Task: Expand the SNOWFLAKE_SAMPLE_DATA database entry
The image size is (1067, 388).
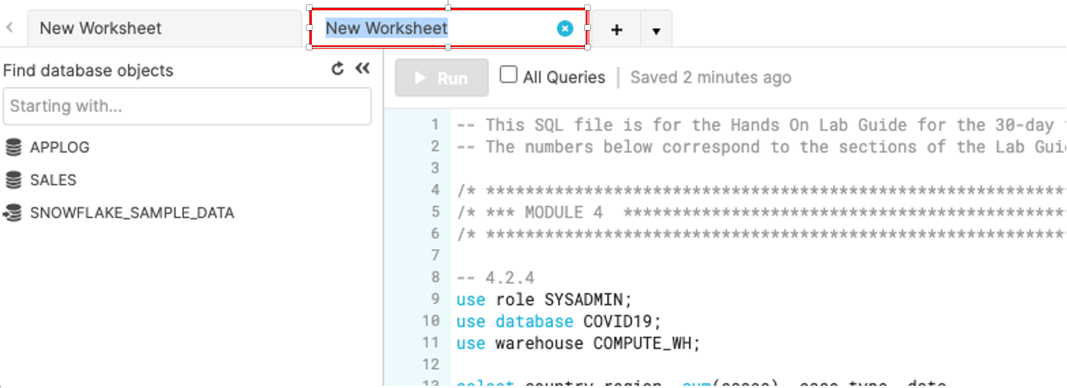Action: point(132,213)
